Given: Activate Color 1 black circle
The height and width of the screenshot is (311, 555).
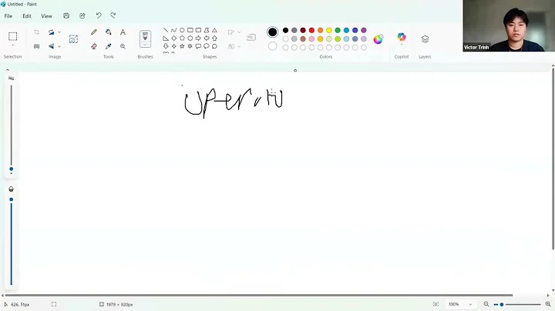Looking at the screenshot, I should click(x=273, y=32).
